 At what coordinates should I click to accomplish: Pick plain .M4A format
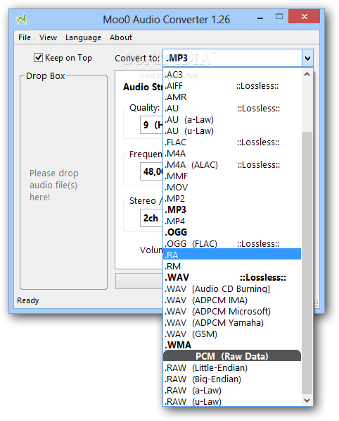(x=232, y=153)
